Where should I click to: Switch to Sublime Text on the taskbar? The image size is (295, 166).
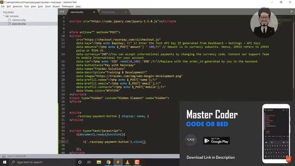tap(118, 162)
